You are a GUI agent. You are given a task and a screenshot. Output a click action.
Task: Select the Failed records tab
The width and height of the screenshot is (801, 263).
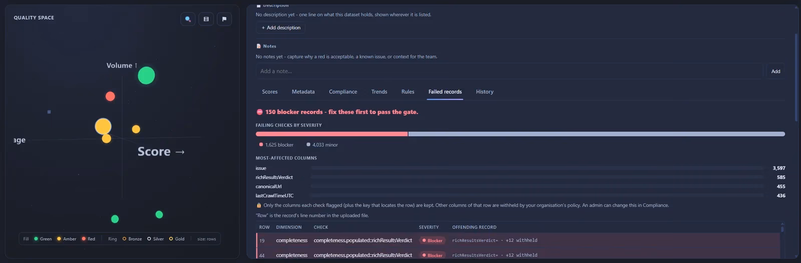click(x=445, y=91)
